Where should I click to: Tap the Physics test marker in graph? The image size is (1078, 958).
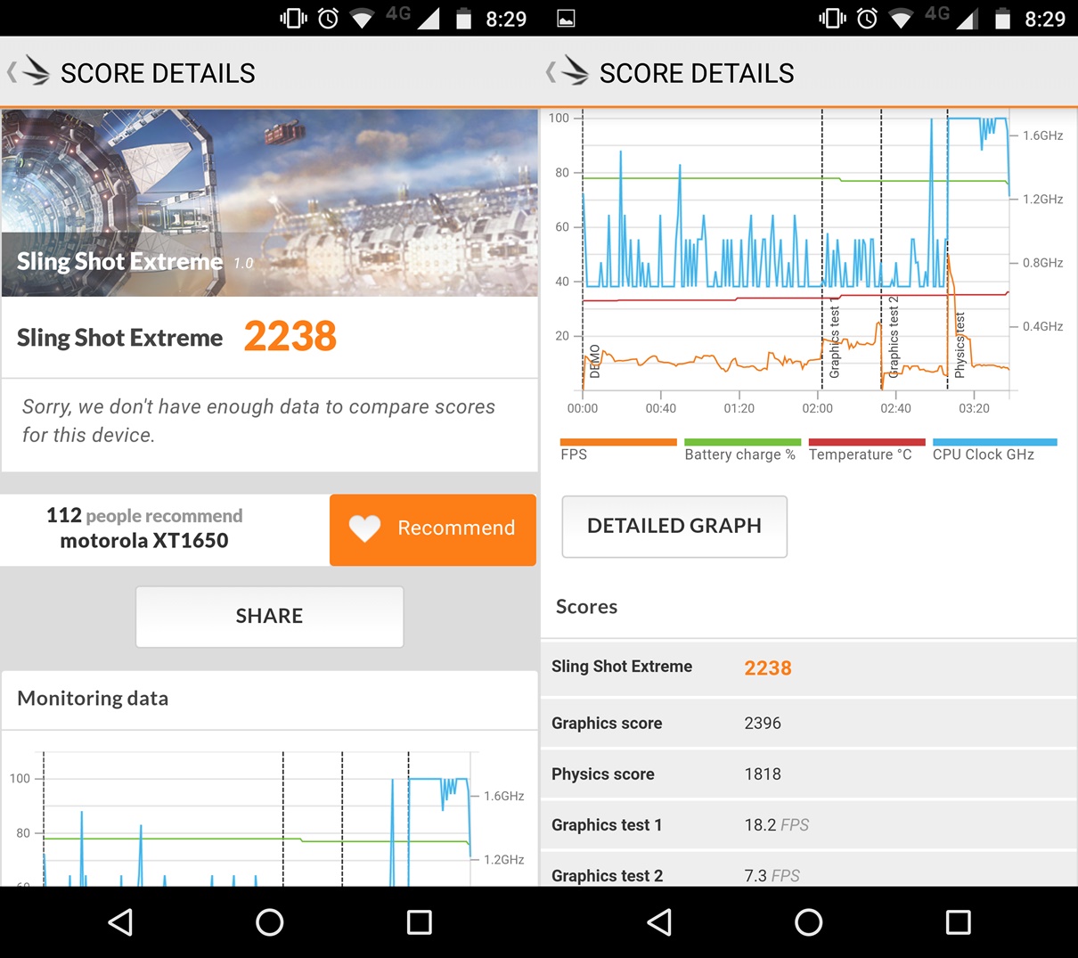point(960,345)
